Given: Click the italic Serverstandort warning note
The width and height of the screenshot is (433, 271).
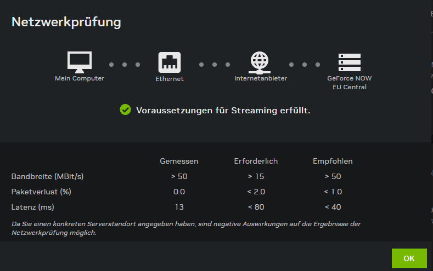Looking at the screenshot, I should pyautogui.click(x=186, y=228).
